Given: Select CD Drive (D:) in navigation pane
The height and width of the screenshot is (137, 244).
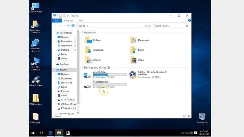Looking at the screenshot, I should (x=67, y=104).
